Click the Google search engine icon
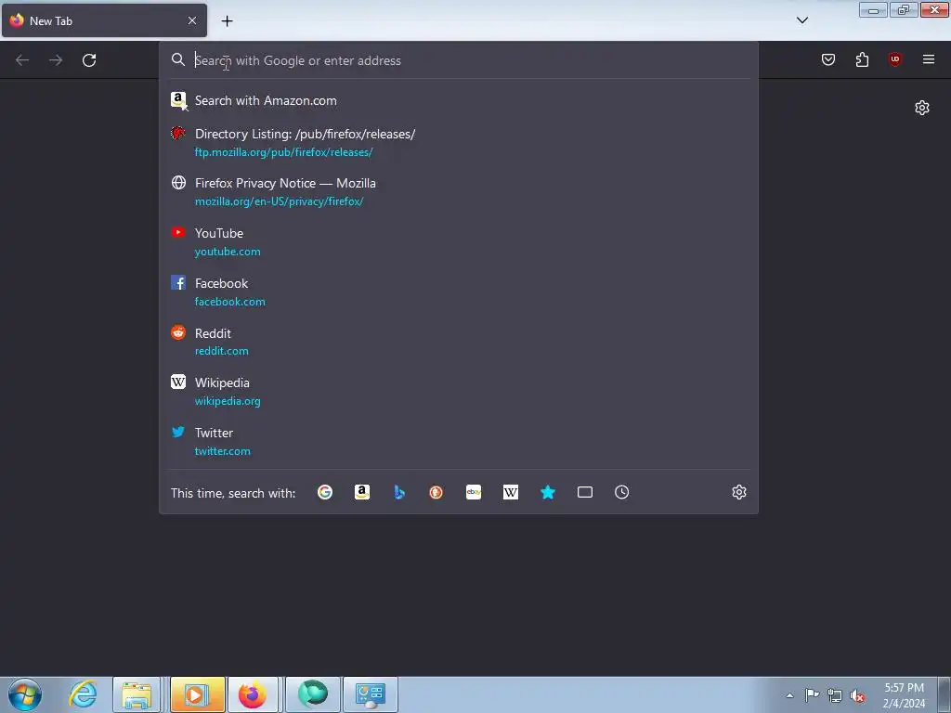Screen dimensions: 951x713 [x=325, y=492]
